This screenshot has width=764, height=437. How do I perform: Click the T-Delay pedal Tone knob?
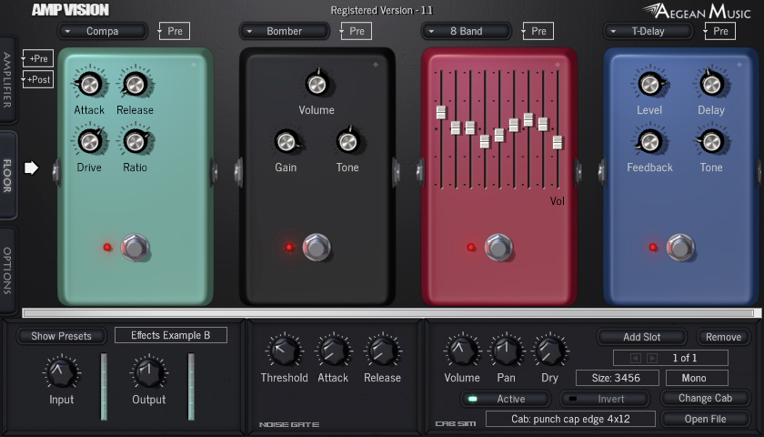click(x=711, y=142)
